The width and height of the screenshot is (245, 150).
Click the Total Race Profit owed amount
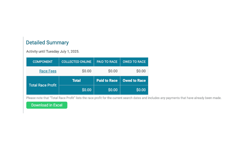(141, 90)
